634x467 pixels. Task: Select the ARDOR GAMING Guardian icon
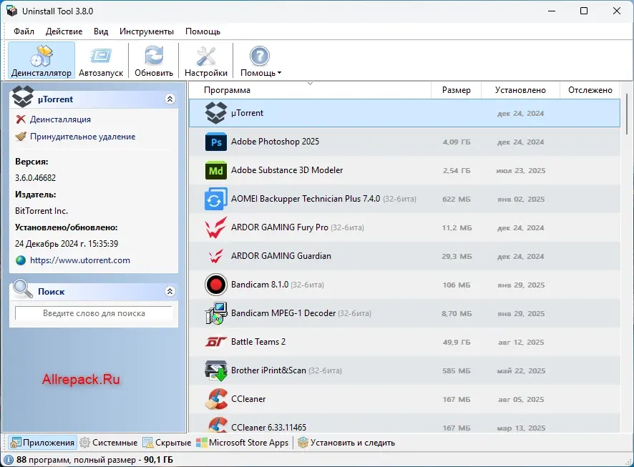(215, 256)
